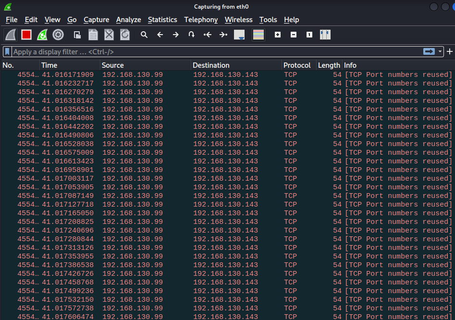Stop capturing packets with red square button

(26, 35)
